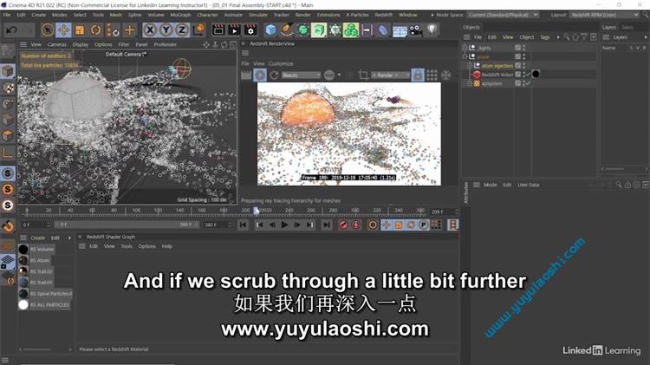Switch to the Layers tab

point(609,28)
